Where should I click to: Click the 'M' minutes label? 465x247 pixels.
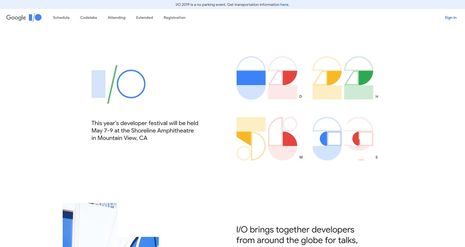click(301, 157)
